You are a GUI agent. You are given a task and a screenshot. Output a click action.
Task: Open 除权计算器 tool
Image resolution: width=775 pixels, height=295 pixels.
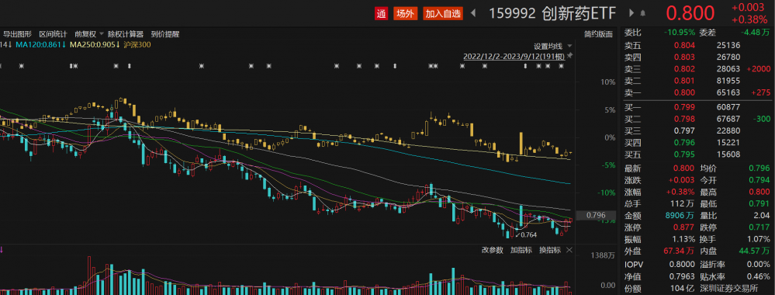[x=126, y=34]
